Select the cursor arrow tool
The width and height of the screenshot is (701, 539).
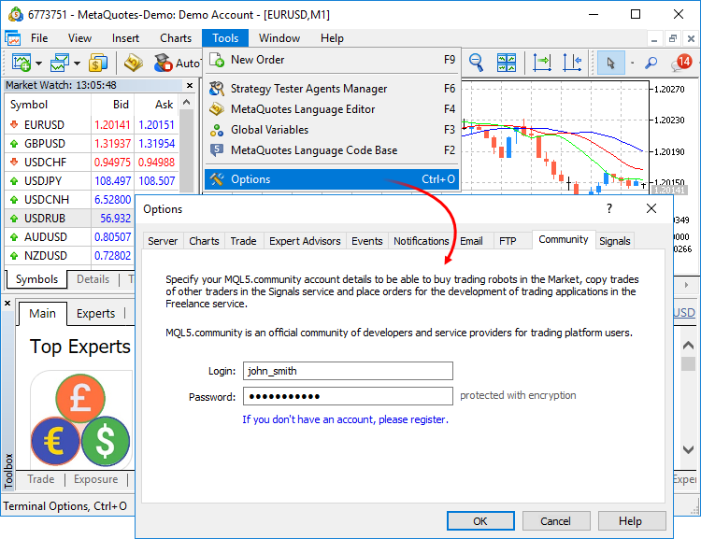click(610, 63)
